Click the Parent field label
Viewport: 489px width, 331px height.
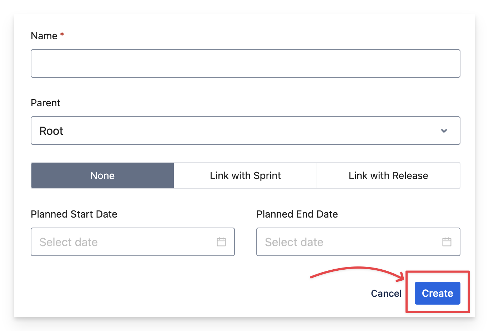point(45,103)
